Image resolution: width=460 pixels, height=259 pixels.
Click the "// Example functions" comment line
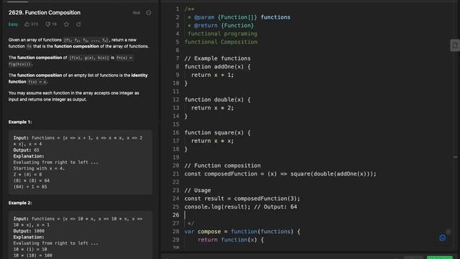coord(217,58)
